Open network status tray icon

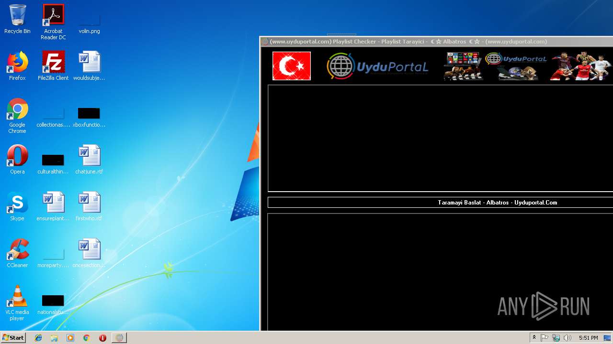556,338
